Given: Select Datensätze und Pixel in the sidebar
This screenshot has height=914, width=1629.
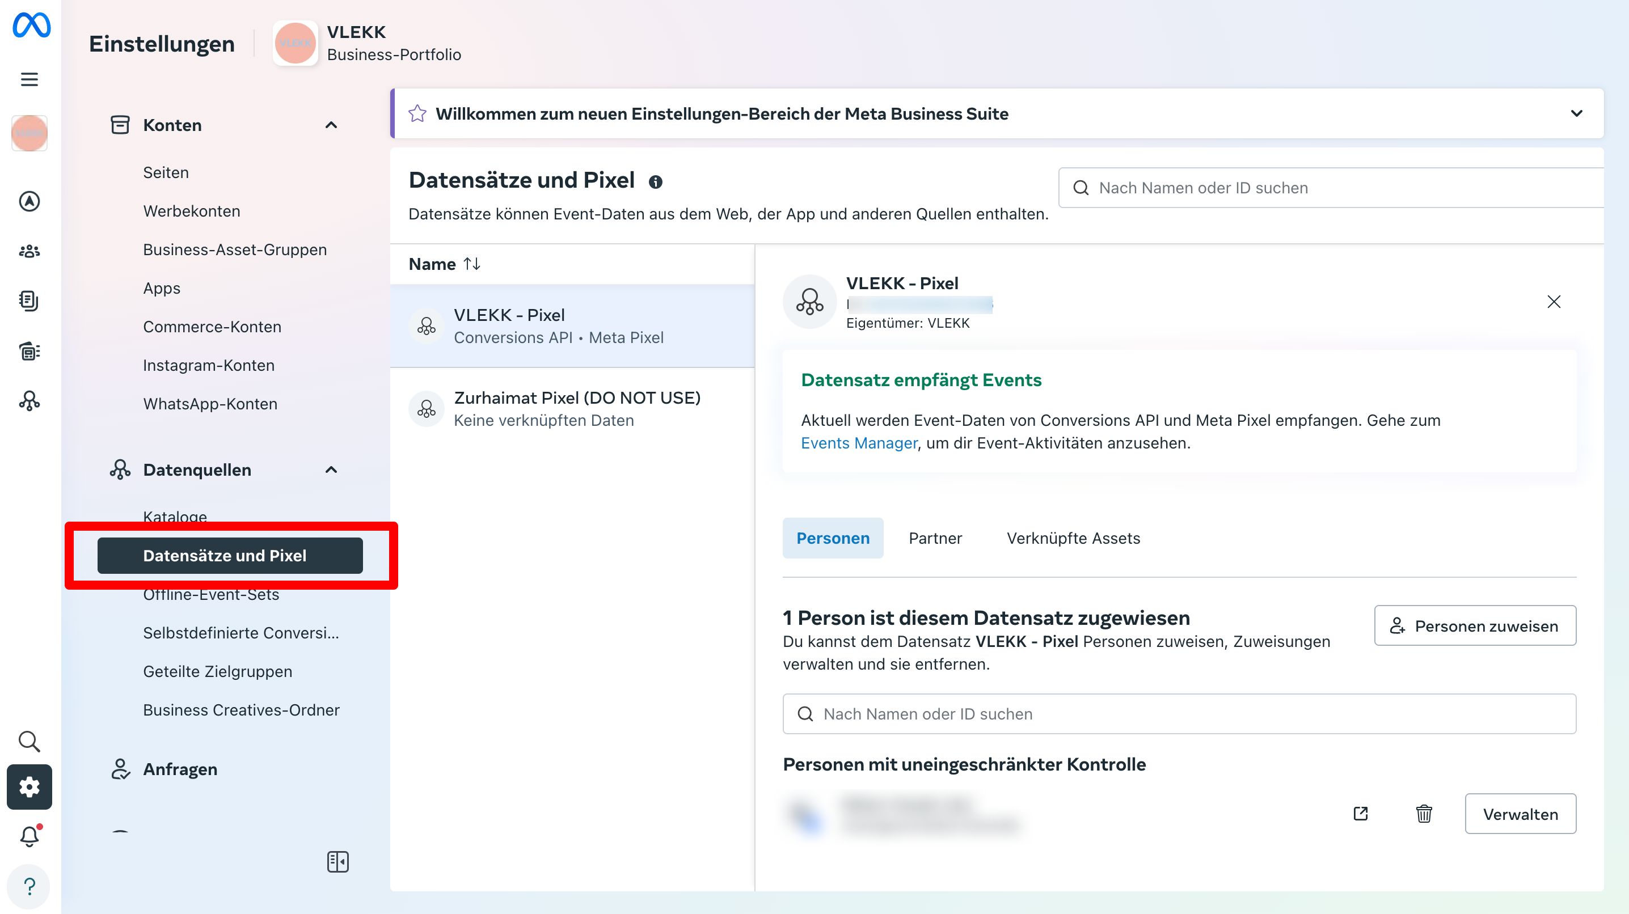Looking at the screenshot, I should (230, 556).
